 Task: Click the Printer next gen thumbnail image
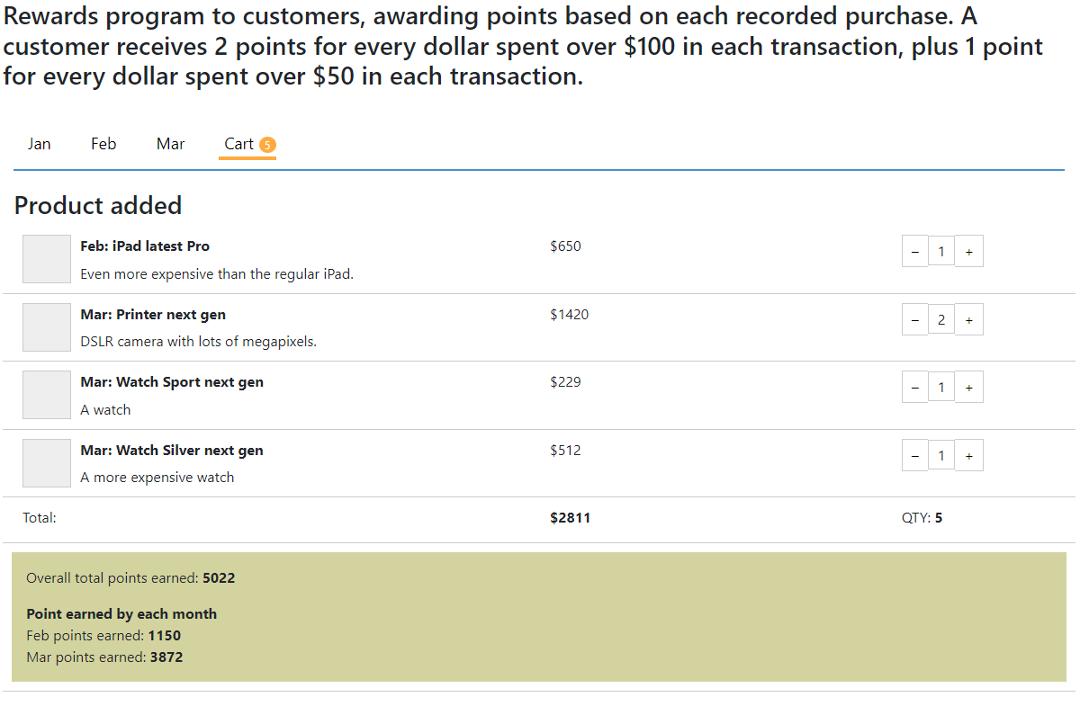(47, 327)
